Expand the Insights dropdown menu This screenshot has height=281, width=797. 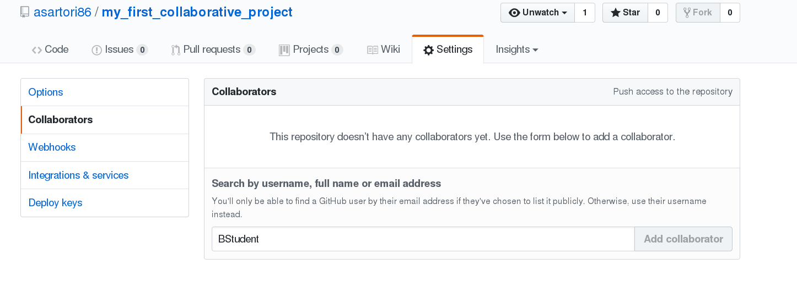pyautogui.click(x=516, y=49)
